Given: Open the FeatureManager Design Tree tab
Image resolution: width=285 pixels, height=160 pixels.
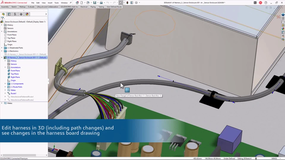Looking at the screenshot, I should pyautogui.click(x=3, y=14).
